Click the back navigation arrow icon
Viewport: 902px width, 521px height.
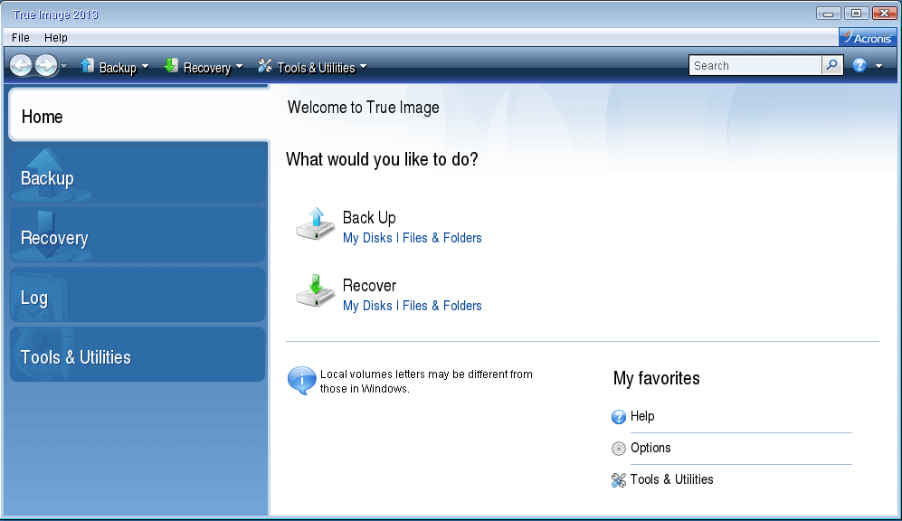(x=21, y=66)
